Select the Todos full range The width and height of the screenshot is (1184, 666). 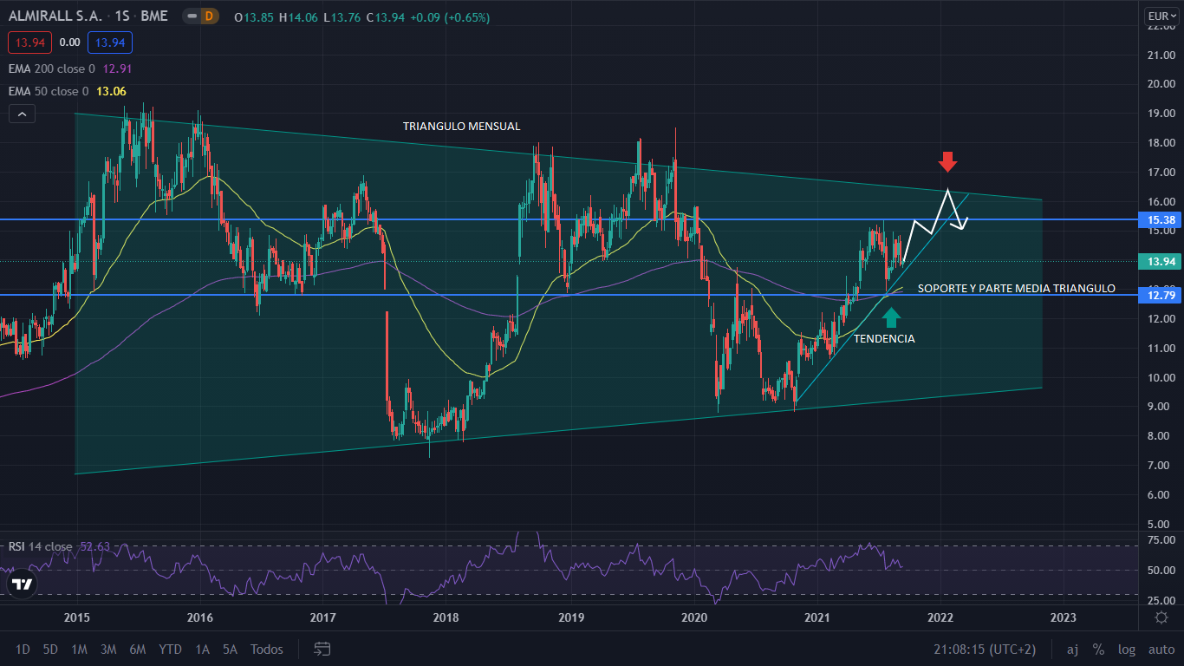tap(266, 649)
